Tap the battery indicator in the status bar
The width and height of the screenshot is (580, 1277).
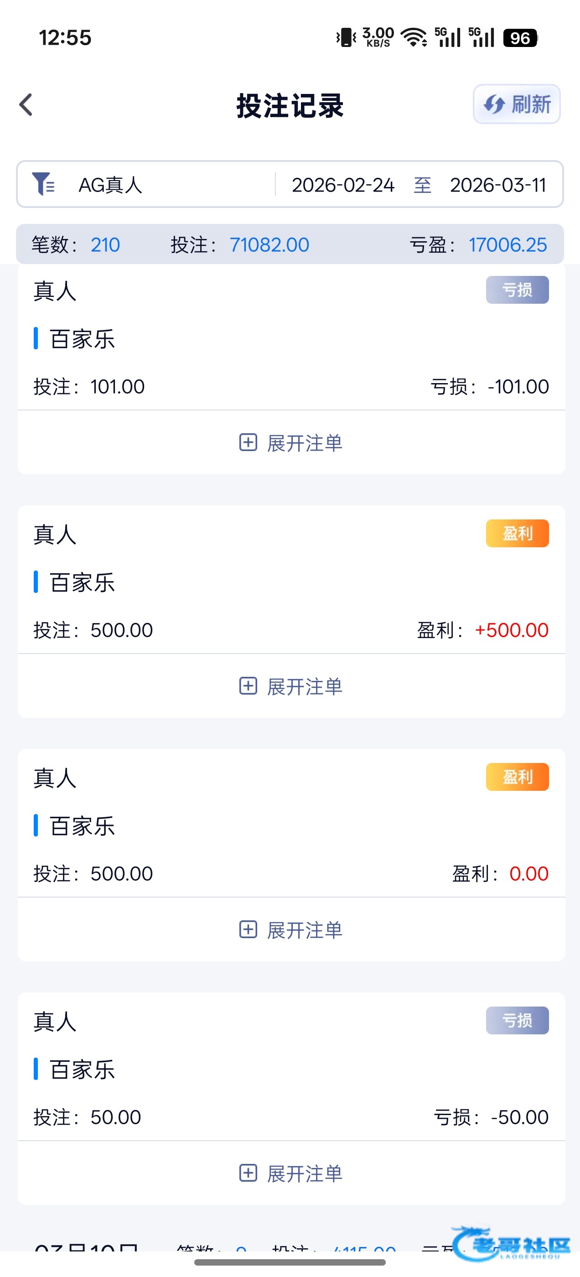click(x=519, y=38)
